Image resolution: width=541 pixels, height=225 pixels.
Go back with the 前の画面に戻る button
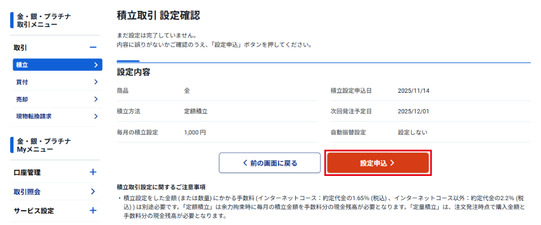(269, 162)
